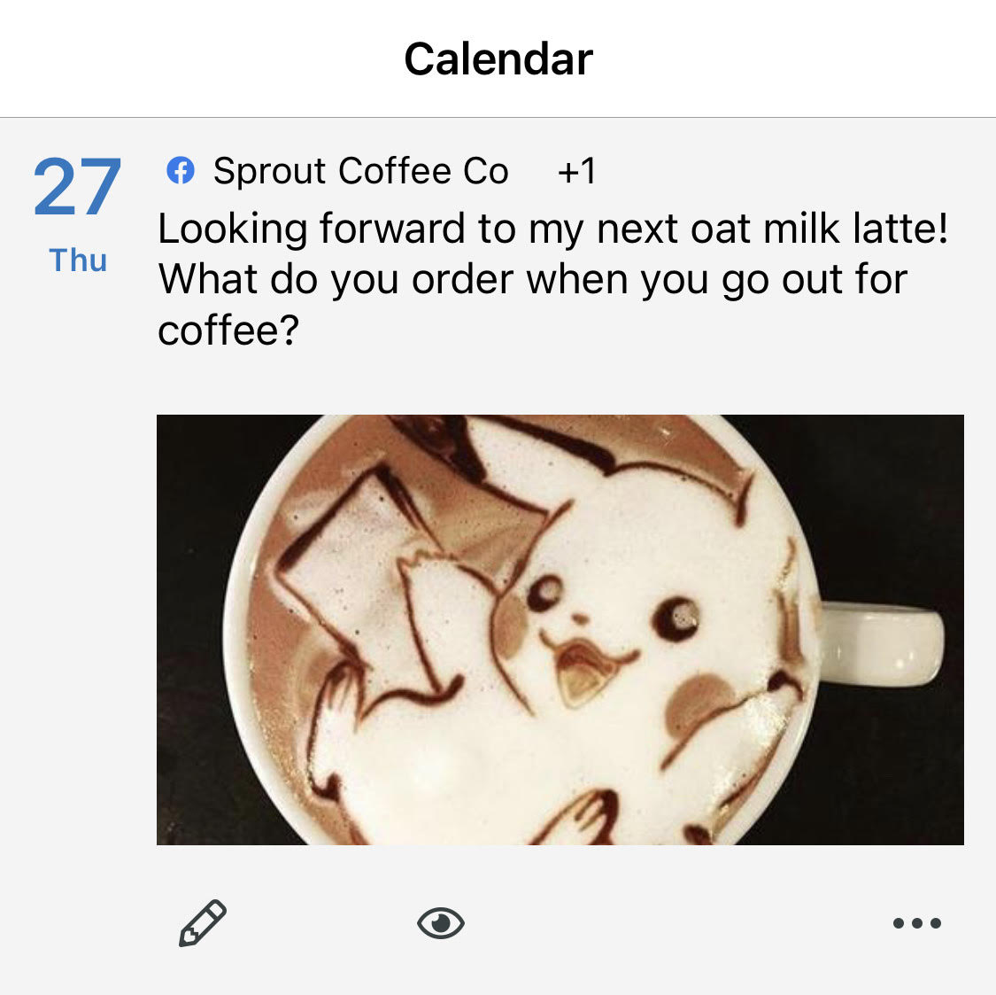Tap the 'What do you order' text line

point(534,280)
